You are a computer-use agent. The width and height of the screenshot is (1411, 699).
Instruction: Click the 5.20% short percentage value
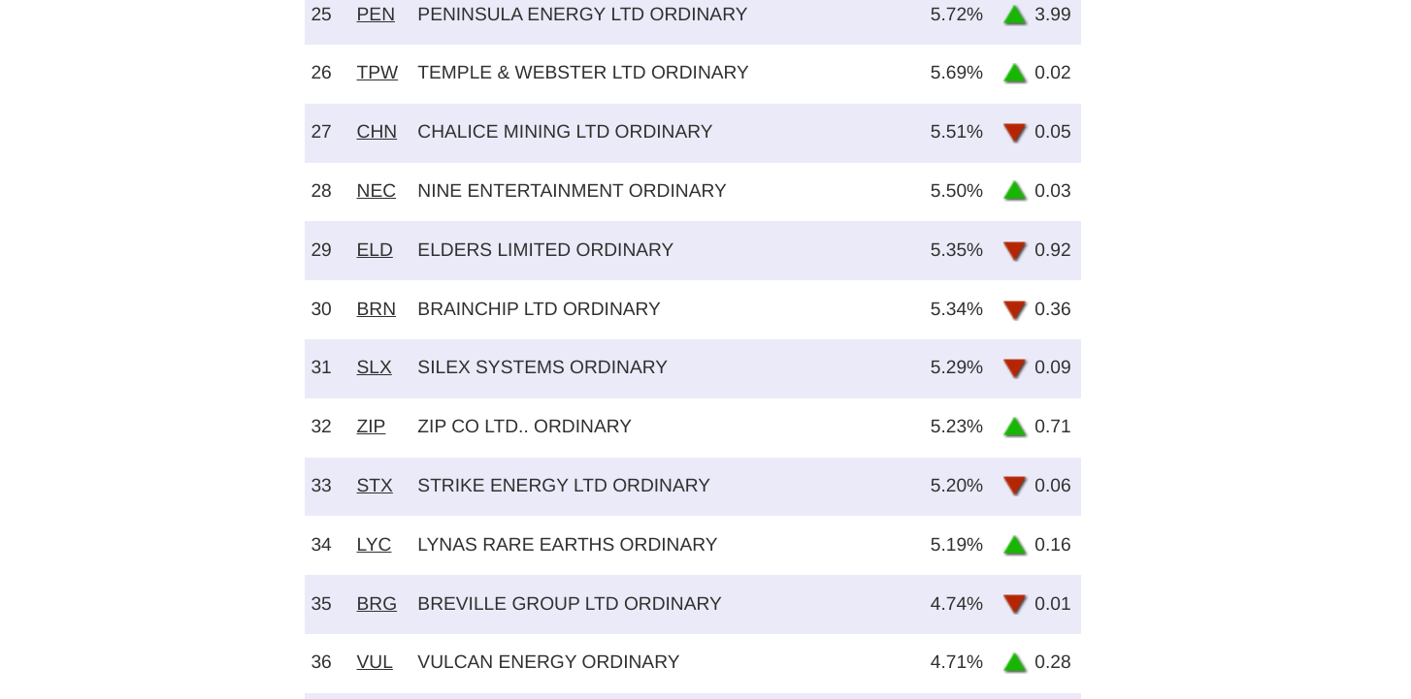pos(957,486)
